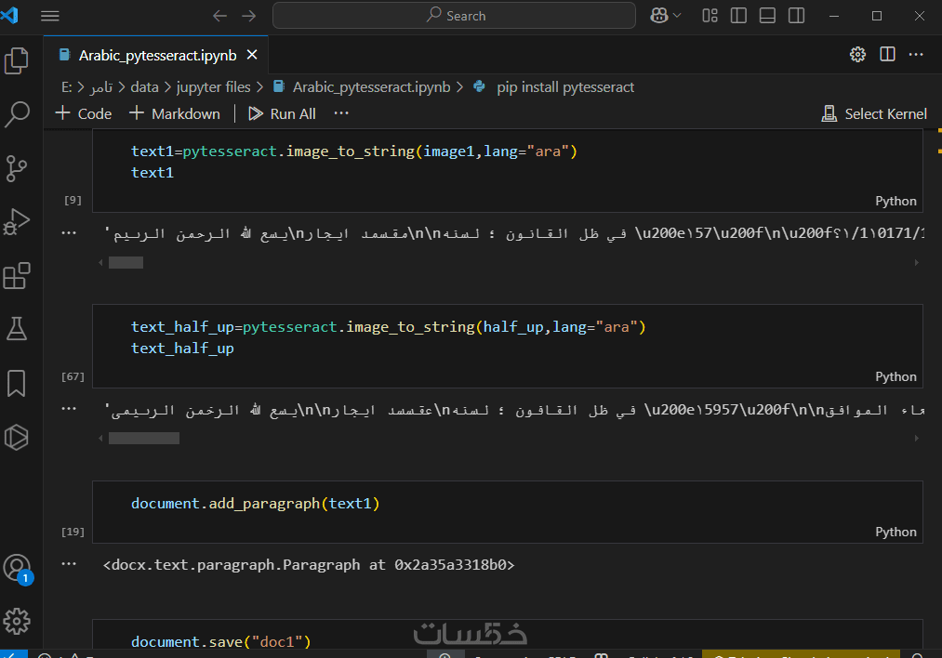This screenshot has height=658, width=942.
Task: Open the Source Control view
Action: tap(17, 168)
